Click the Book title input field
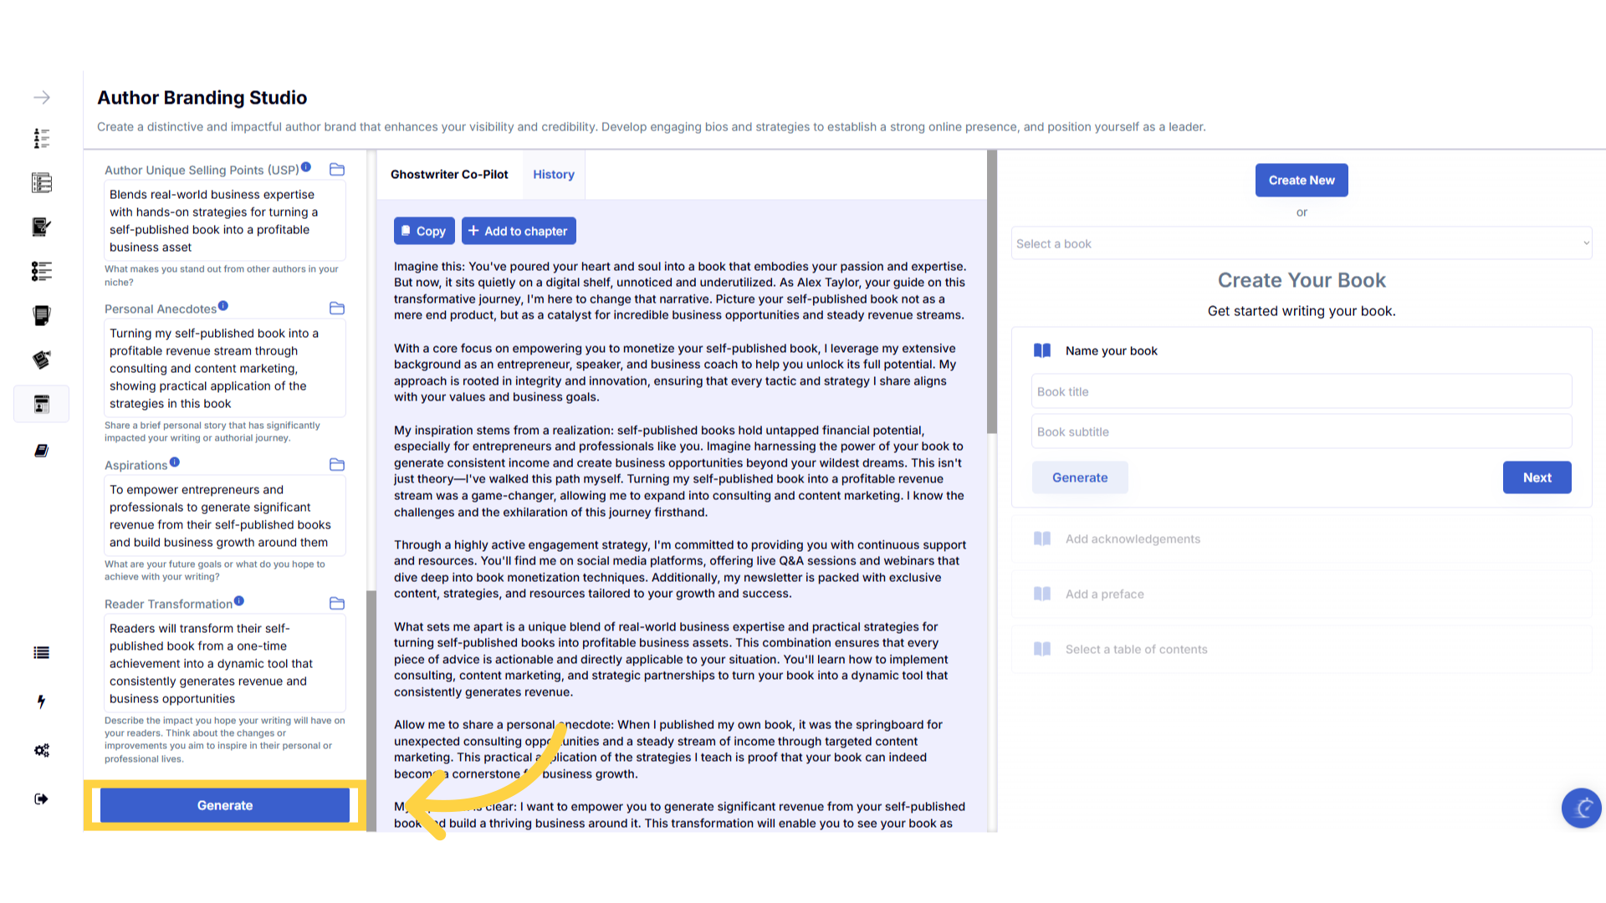Viewport: 1606px width, 903px height. click(1301, 391)
